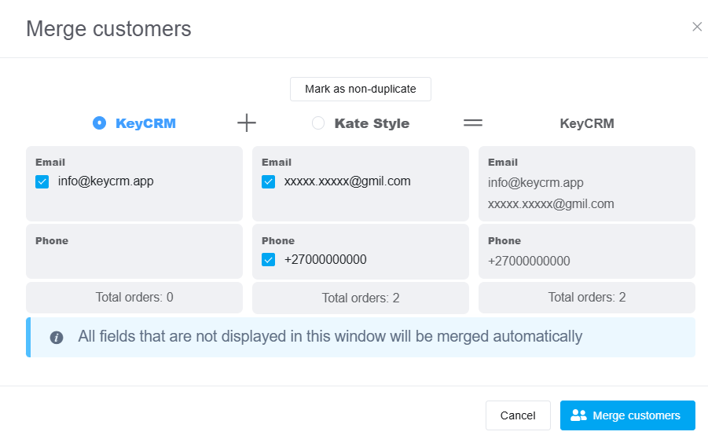Click the equals sign icon
Screen dimensions: 708x439
point(473,123)
